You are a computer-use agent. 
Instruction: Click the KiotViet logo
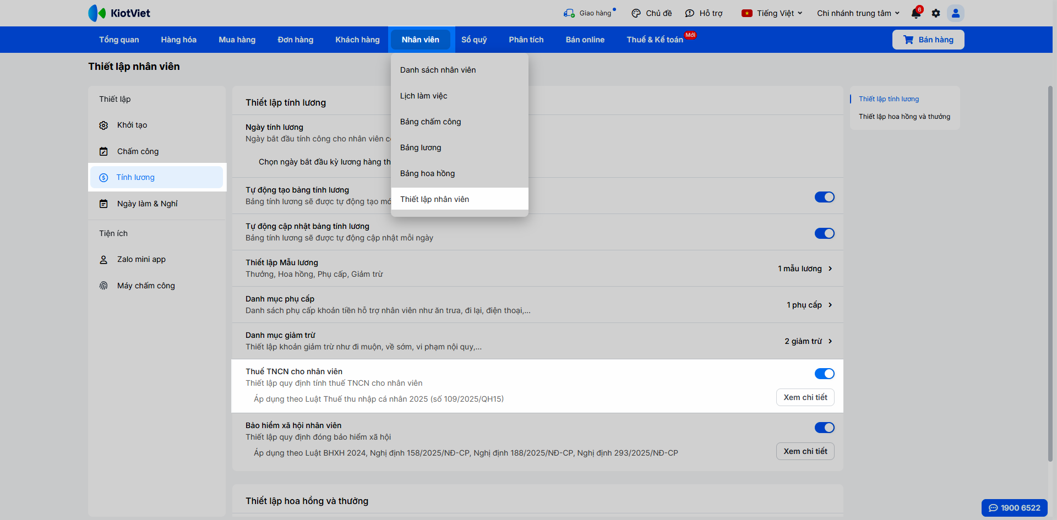point(119,13)
